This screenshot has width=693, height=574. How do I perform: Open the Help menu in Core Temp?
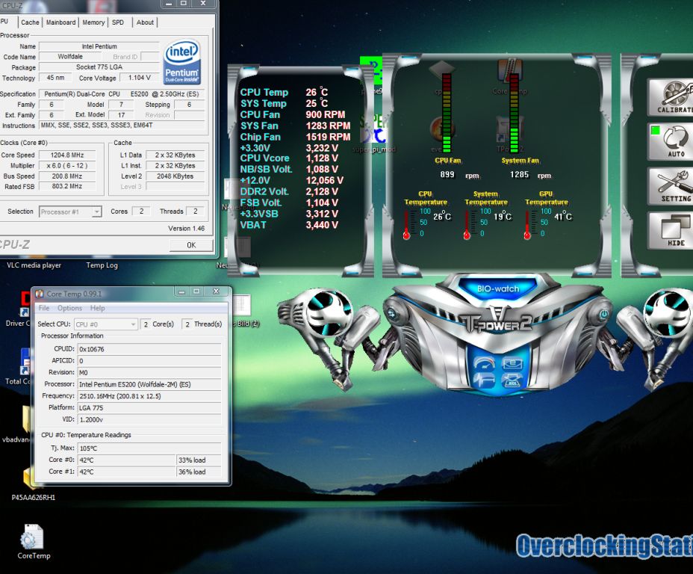point(98,308)
